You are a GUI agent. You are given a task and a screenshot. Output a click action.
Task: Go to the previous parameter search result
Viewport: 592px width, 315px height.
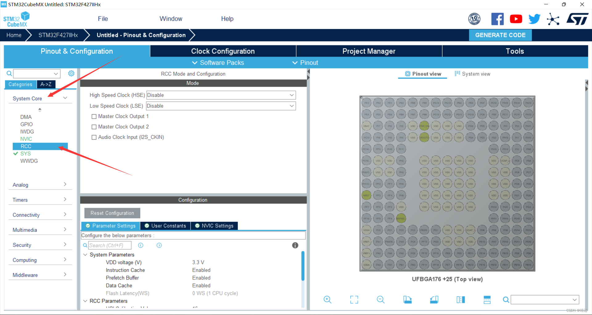click(141, 245)
